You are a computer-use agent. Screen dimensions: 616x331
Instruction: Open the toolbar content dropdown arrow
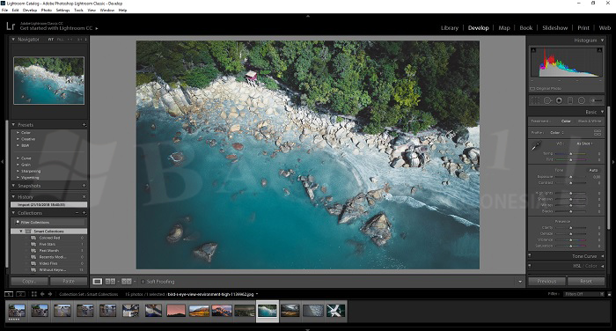pyautogui.click(x=520, y=282)
